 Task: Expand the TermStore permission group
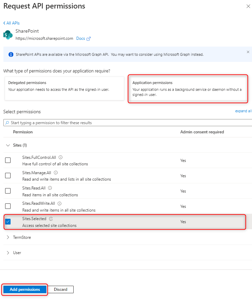[8, 237]
